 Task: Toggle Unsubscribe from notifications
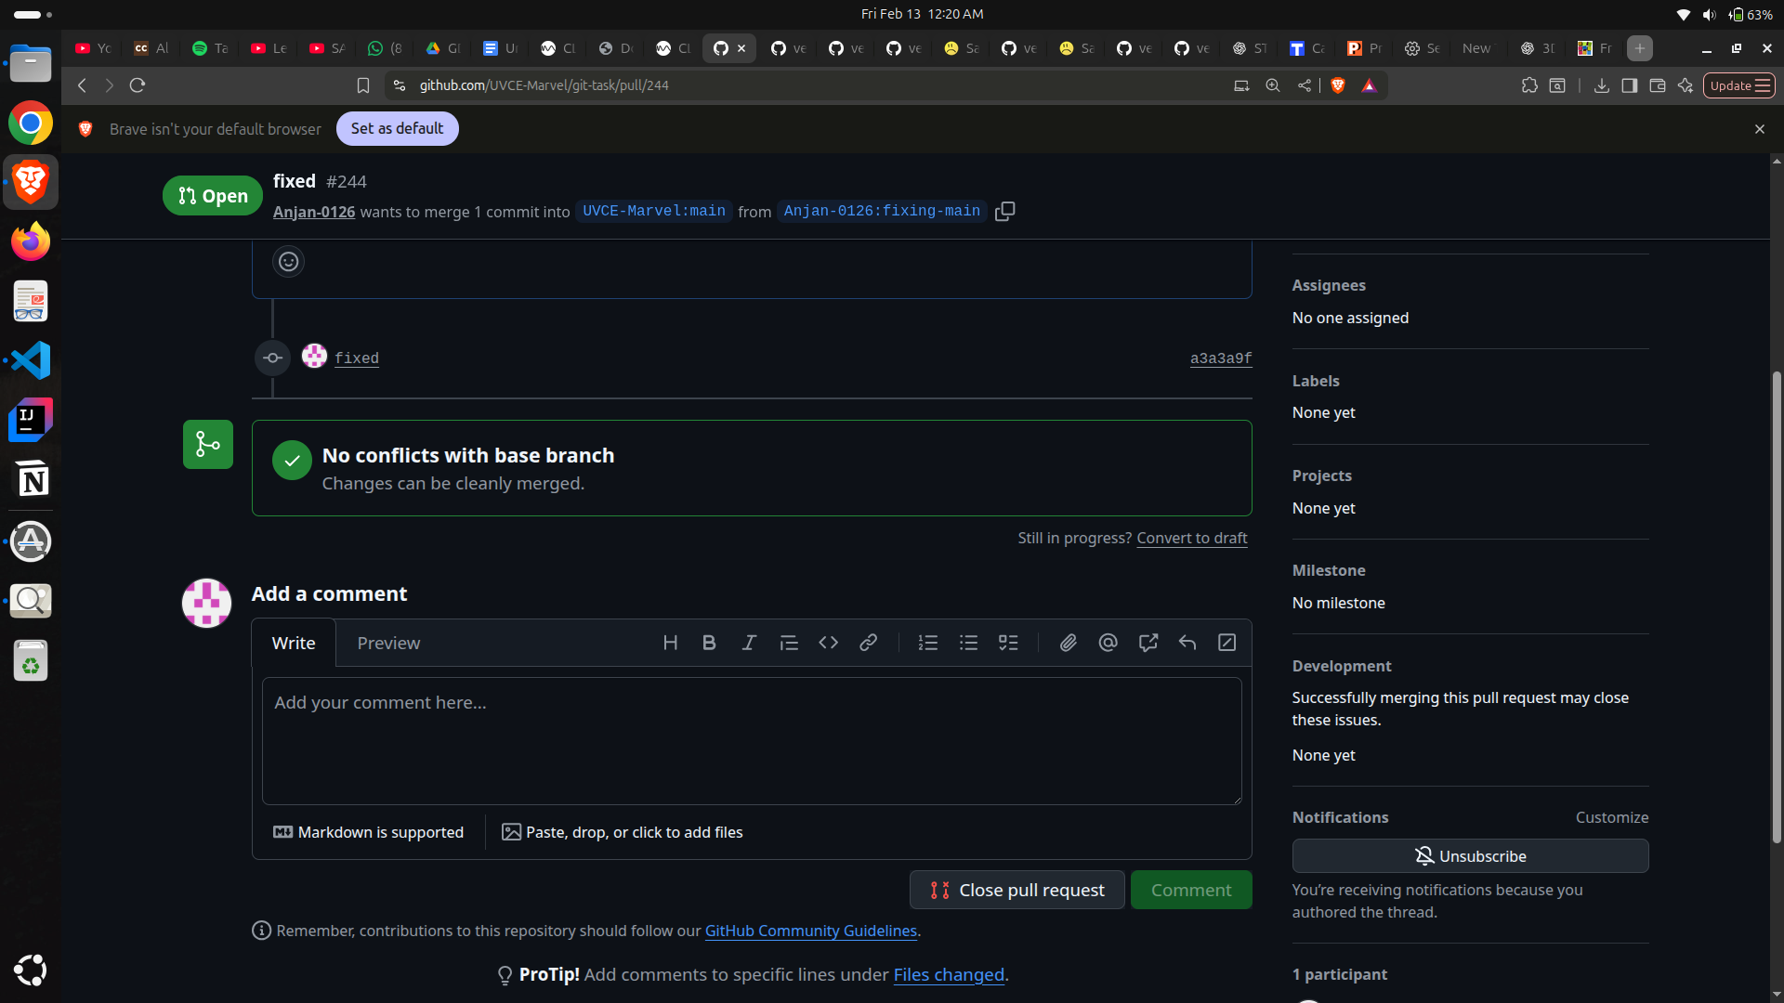(1470, 856)
